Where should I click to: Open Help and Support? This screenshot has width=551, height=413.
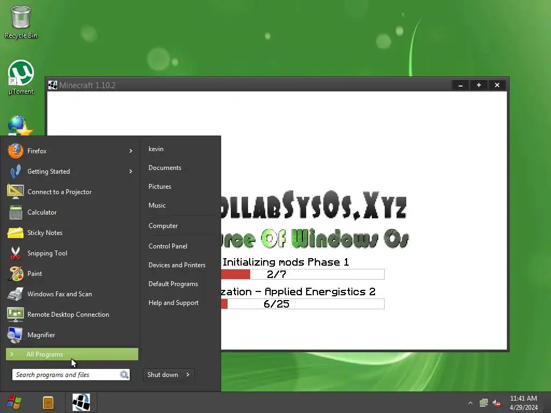pos(174,303)
